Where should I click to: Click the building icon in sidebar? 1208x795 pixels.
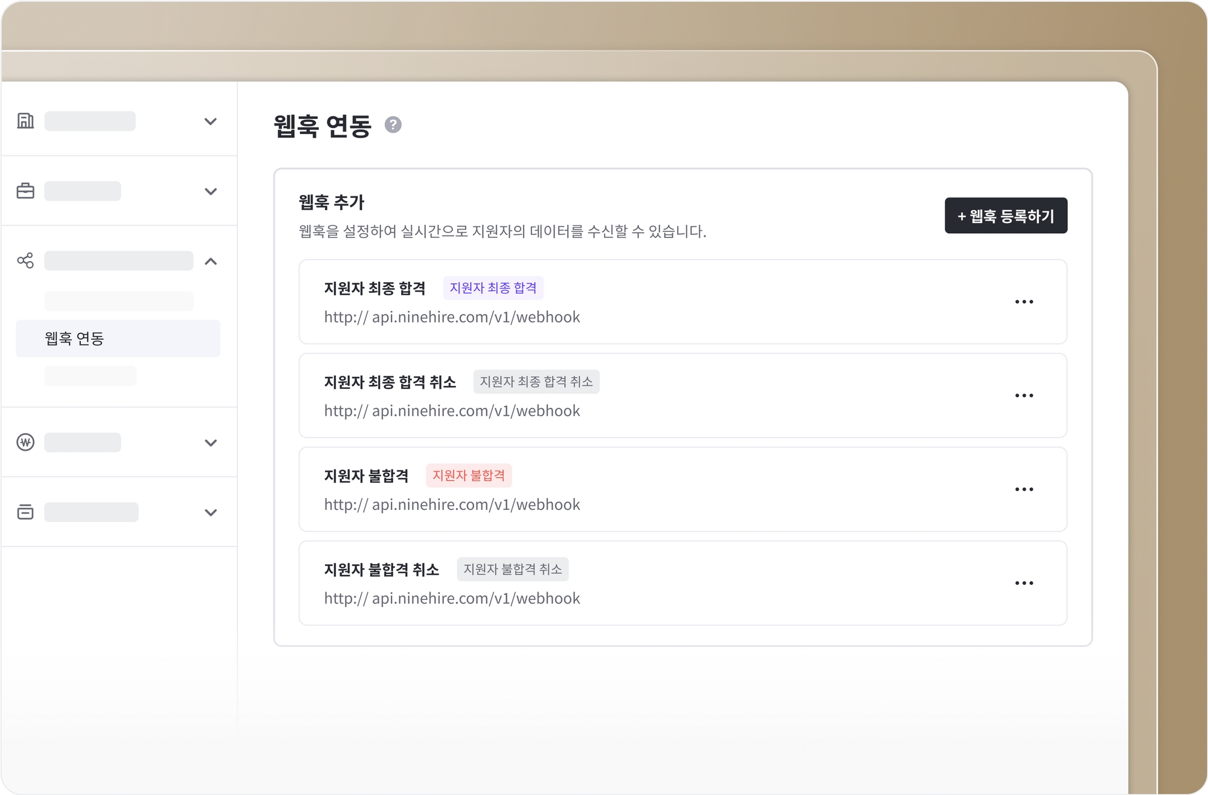click(25, 121)
